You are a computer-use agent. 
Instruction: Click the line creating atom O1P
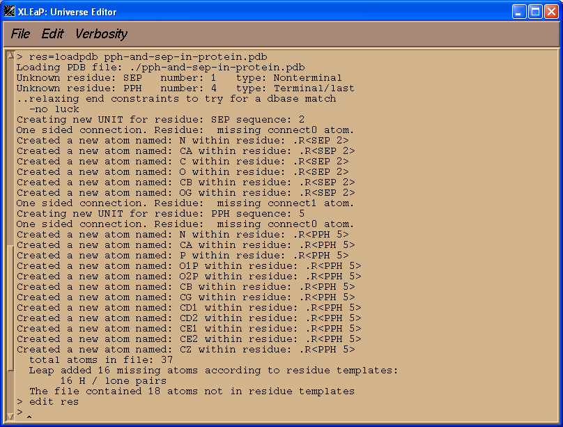coord(189,265)
